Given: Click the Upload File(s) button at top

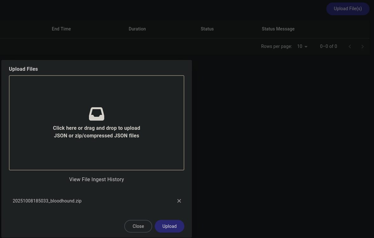Looking at the screenshot, I should (x=348, y=9).
